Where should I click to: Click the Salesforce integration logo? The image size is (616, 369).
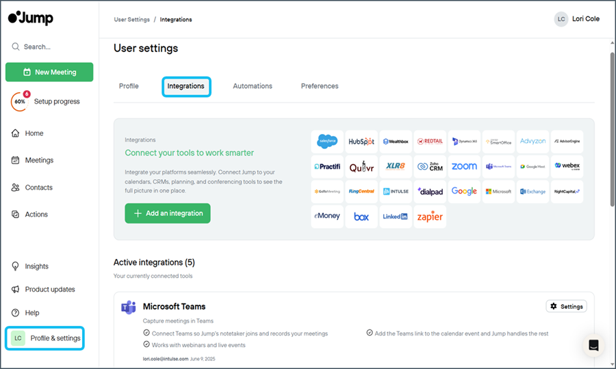click(x=327, y=141)
